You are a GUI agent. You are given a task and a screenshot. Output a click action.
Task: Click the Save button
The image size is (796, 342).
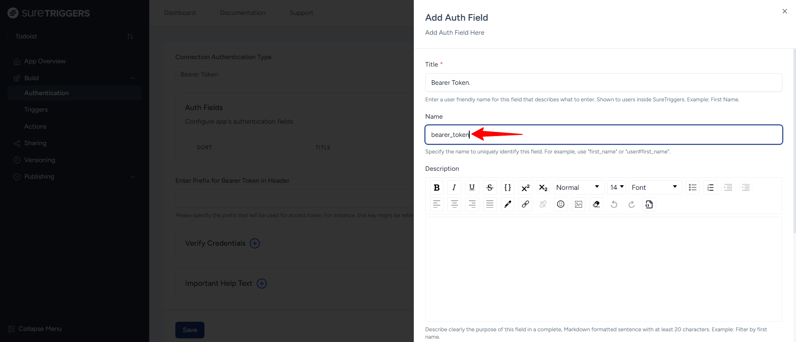click(190, 330)
